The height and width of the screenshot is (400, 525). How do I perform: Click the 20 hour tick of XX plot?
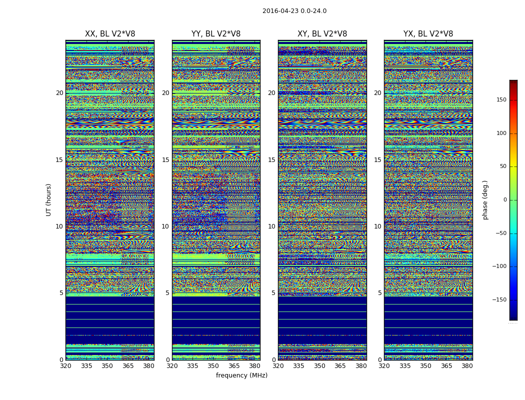(x=59, y=93)
